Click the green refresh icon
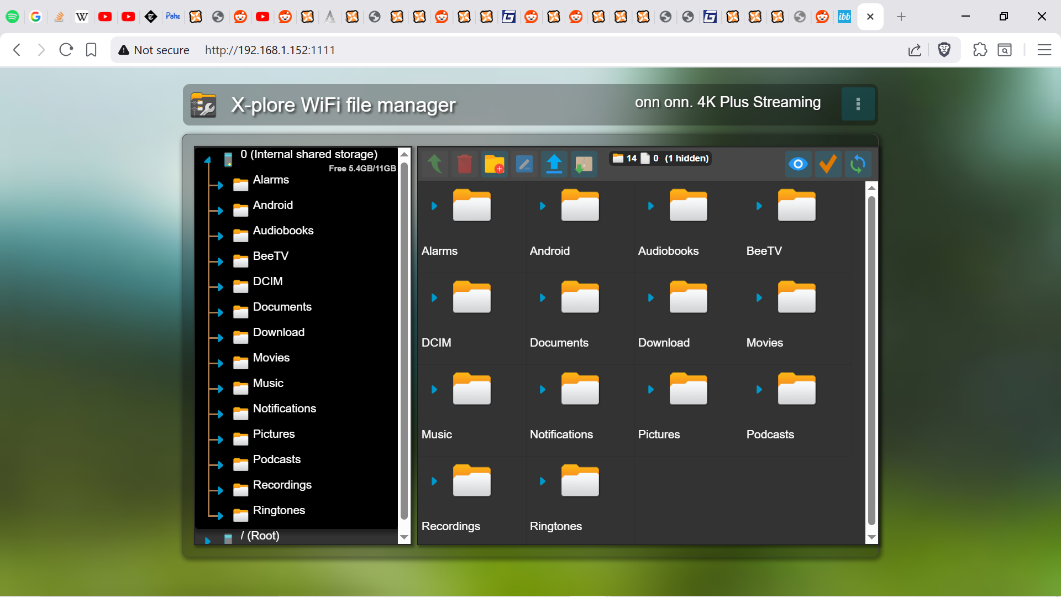Image resolution: width=1061 pixels, height=597 pixels. pyautogui.click(x=858, y=164)
